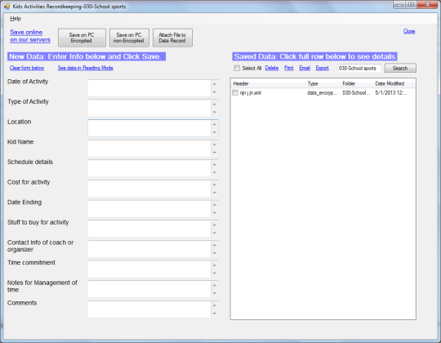Maximize the Kids Activities Recordkeeping window
The height and width of the screenshot is (343, 441).
tap(411, 5)
